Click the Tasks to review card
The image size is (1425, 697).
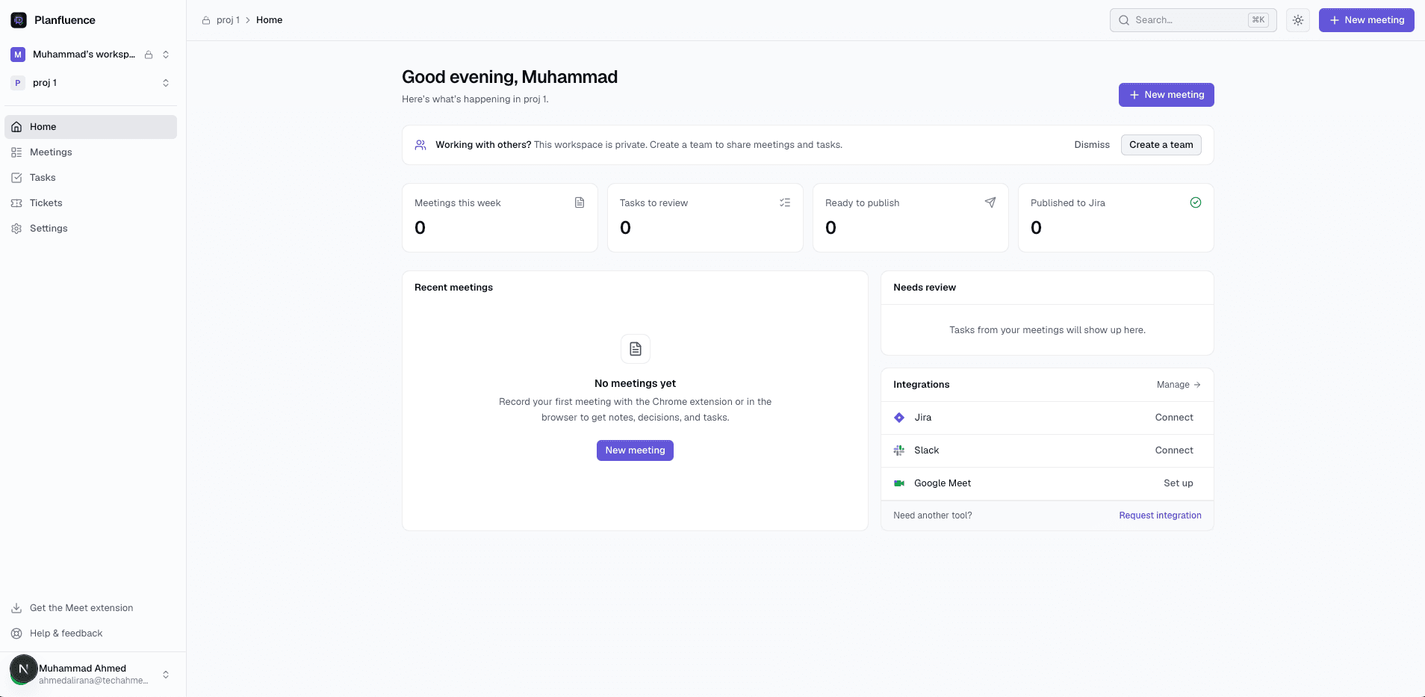click(705, 218)
